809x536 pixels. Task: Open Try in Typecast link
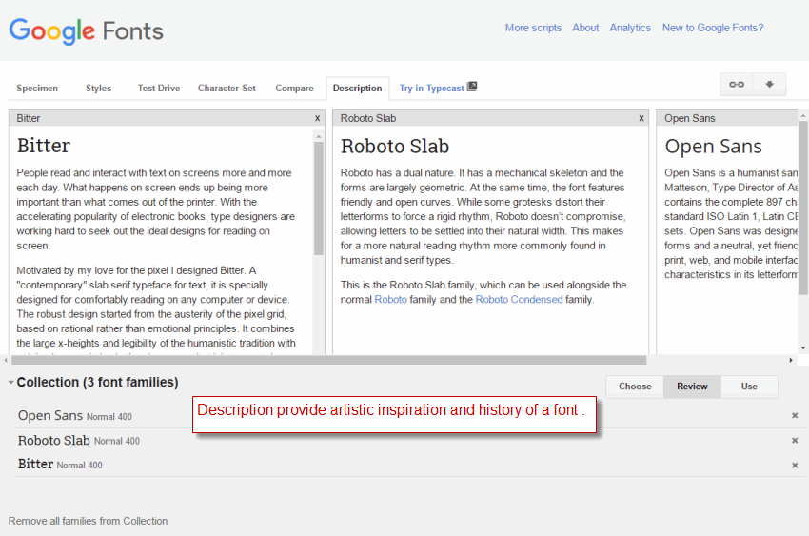coord(431,89)
